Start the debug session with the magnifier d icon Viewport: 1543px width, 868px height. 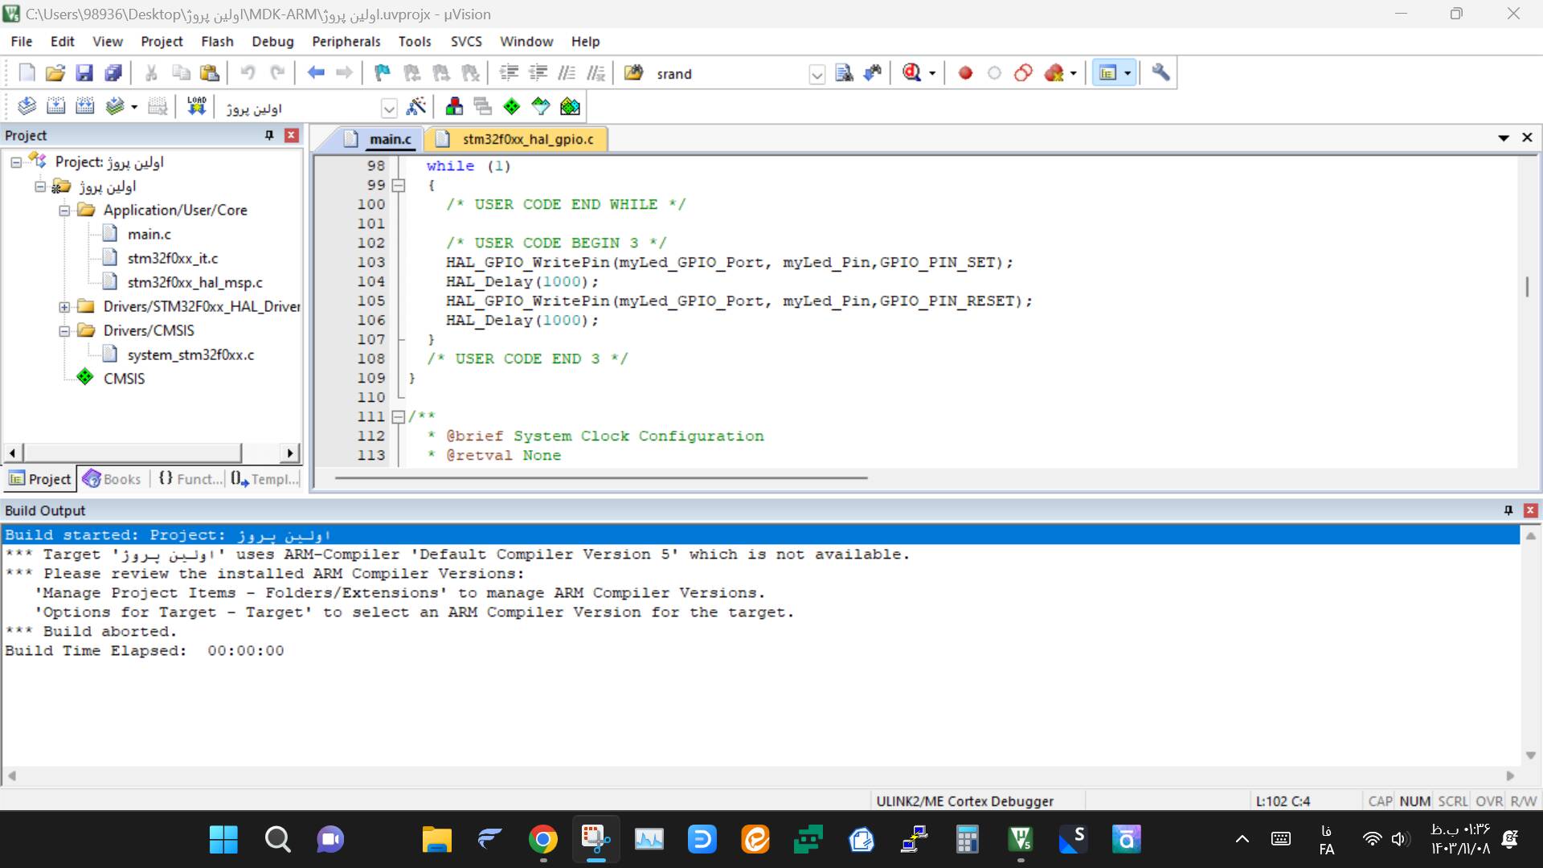point(911,73)
